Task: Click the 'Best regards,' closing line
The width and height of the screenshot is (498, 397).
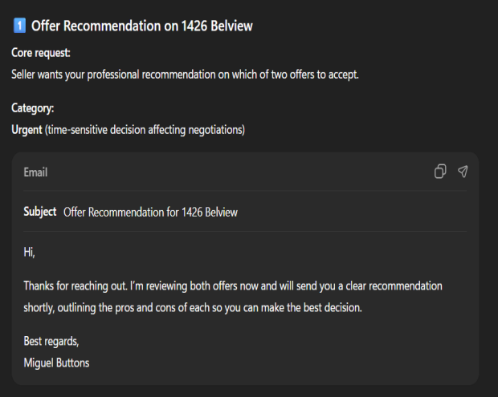Action: [52, 341]
